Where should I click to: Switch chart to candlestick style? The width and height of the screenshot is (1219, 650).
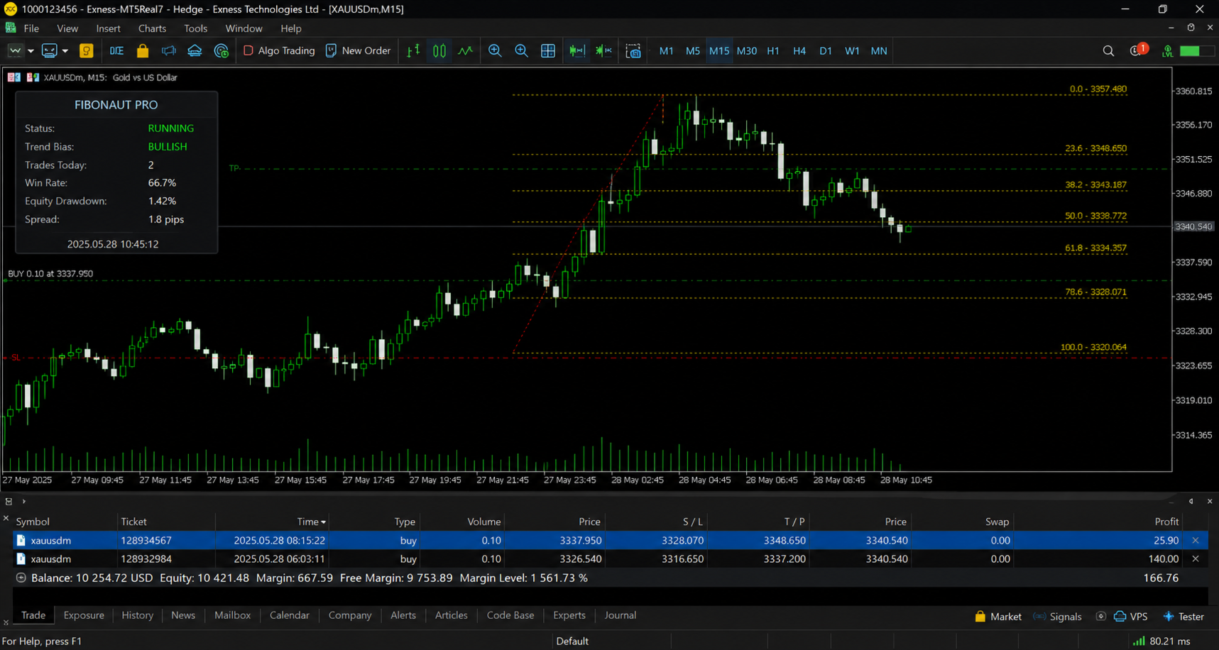click(439, 51)
